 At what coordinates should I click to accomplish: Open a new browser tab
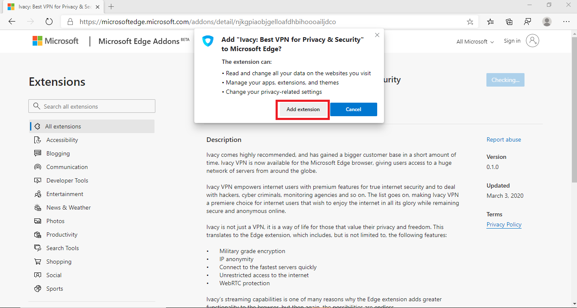pyautogui.click(x=111, y=7)
